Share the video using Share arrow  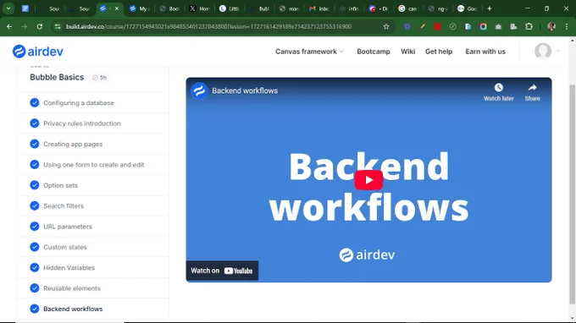coord(532,88)
